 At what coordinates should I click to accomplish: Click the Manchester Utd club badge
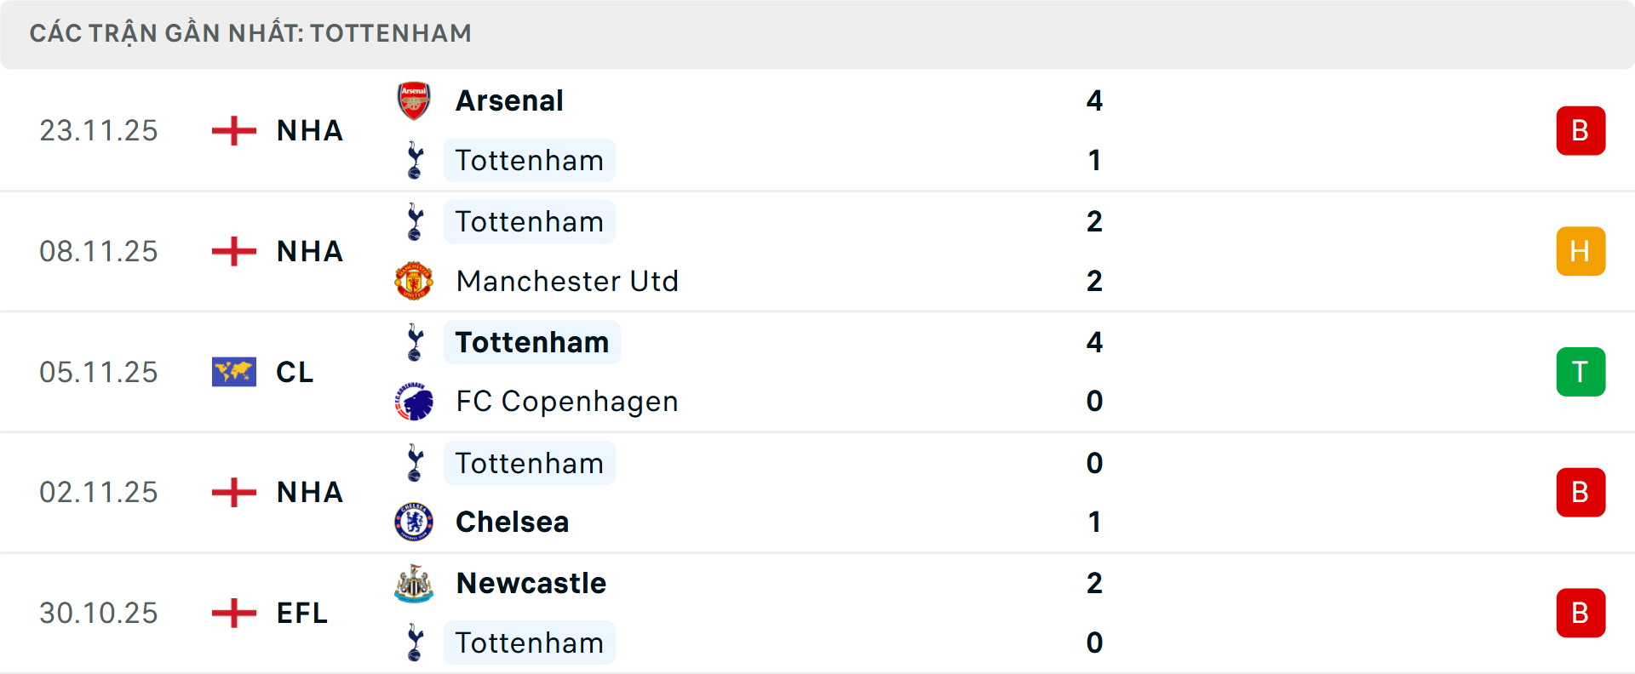tap(415, 281)
